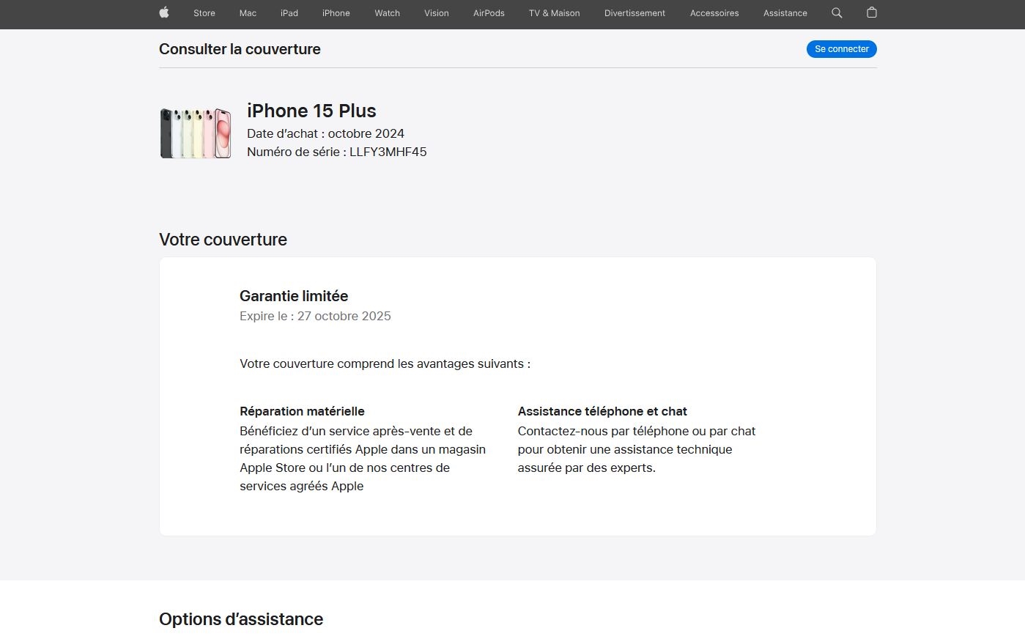Open the Divertissement menu
1025x639 pixels.
634,13
